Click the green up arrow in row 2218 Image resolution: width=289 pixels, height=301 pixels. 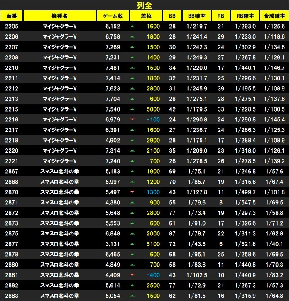pos(132,140)
